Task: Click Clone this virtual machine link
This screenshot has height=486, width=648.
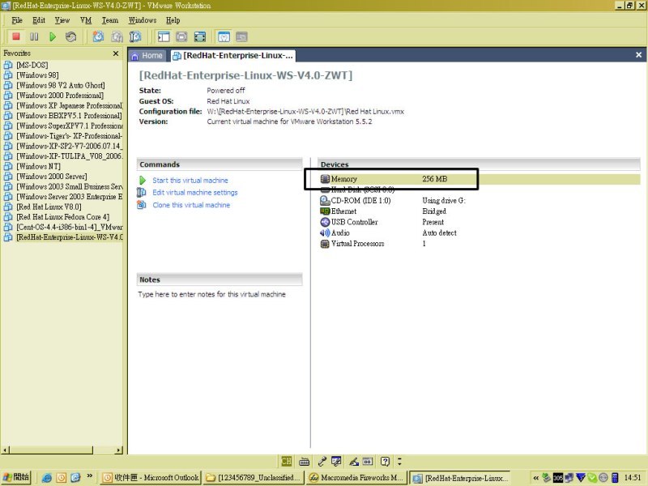Action: 191,205
